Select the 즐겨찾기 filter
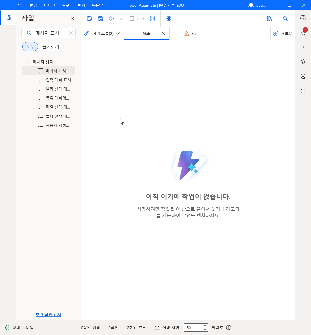 point(51,46)
